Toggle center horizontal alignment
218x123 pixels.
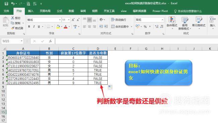coord(90,26)
